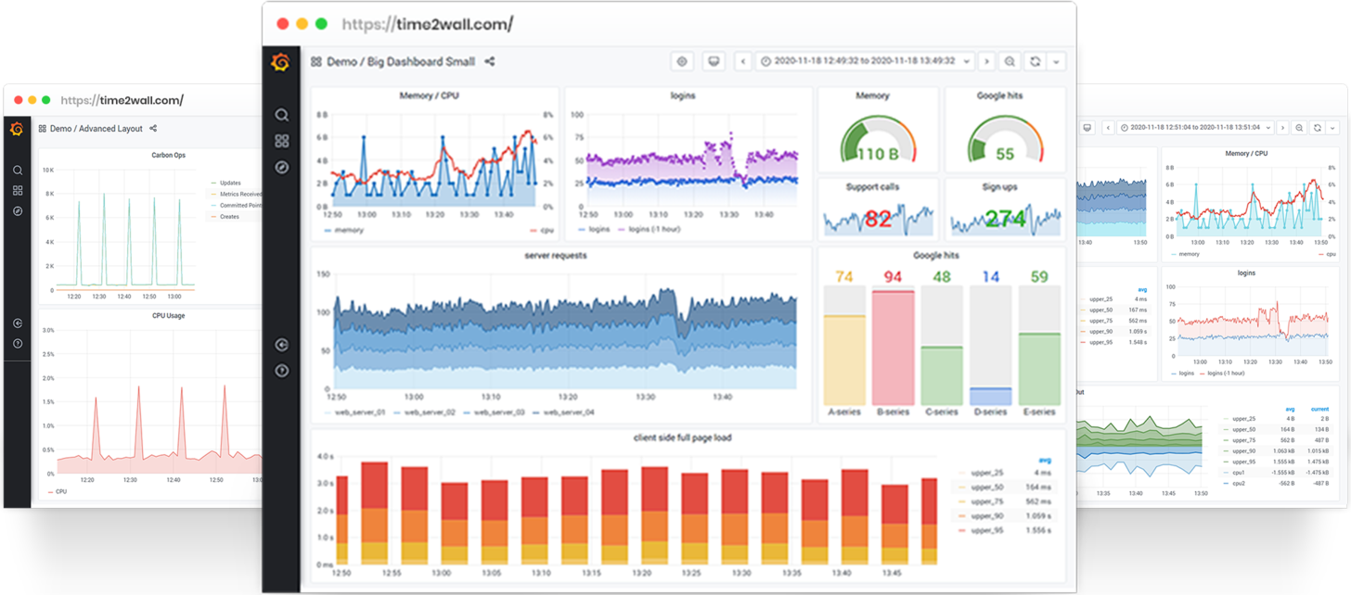Open client side full page load title
1351x595 pixels.
tap(683, 437)
